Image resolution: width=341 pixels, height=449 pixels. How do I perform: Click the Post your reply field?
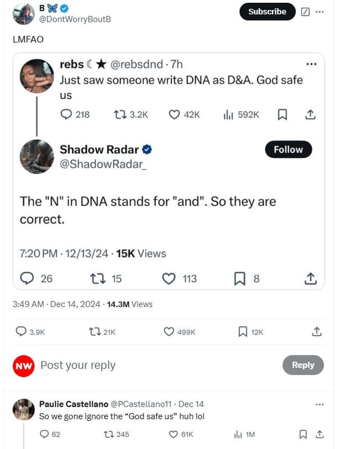tap(77, 365)
